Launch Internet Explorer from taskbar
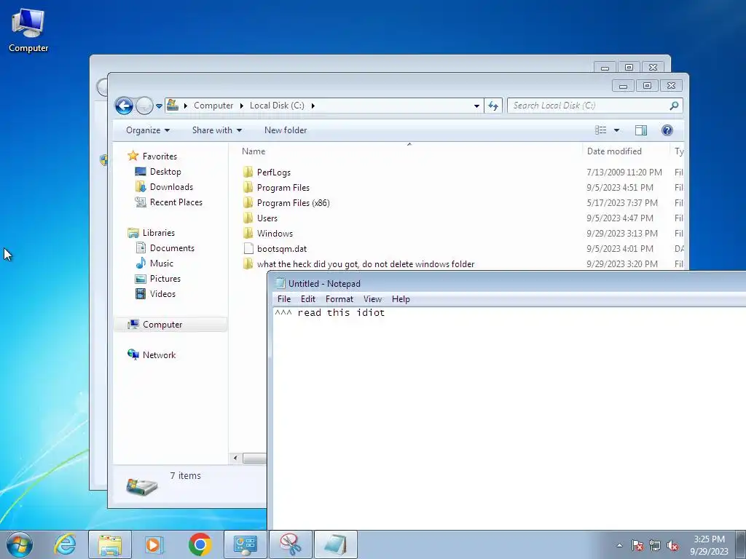The image size is (746, 559). 65,544
